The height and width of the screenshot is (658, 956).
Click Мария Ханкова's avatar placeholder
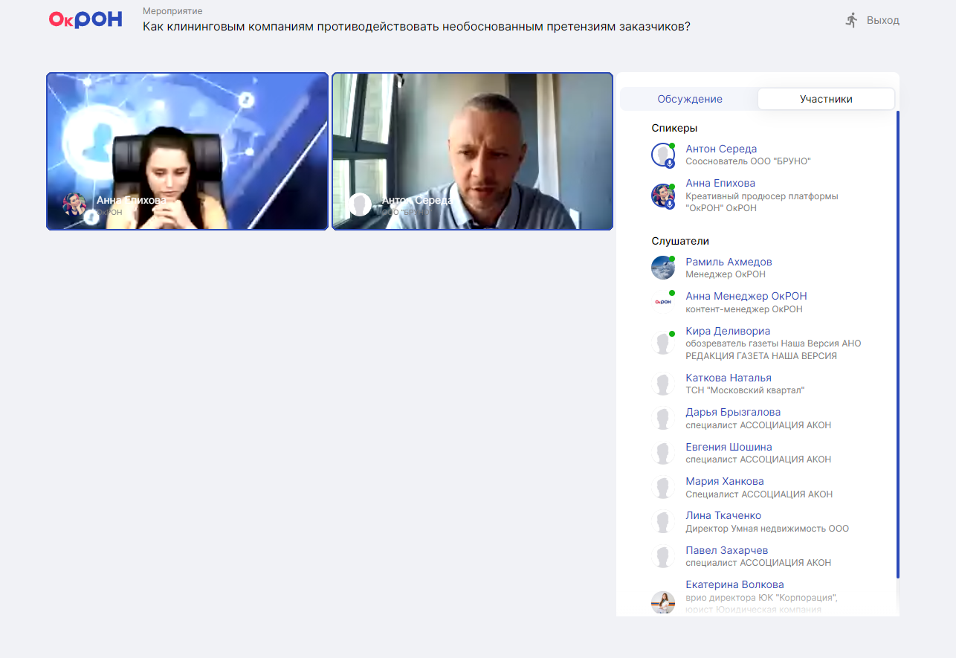coord(662,487)
